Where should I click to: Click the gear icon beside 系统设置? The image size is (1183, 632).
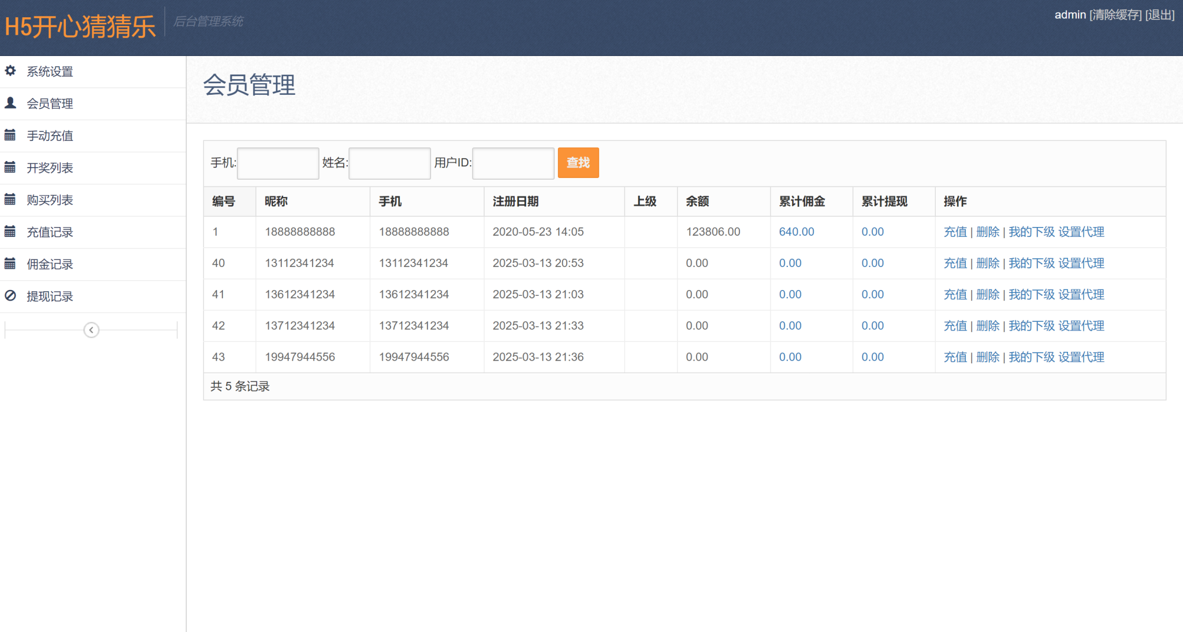pos(10,71)
